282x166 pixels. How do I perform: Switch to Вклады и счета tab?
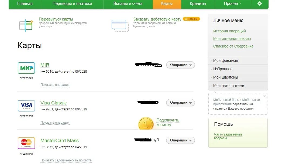click(128, 4)
